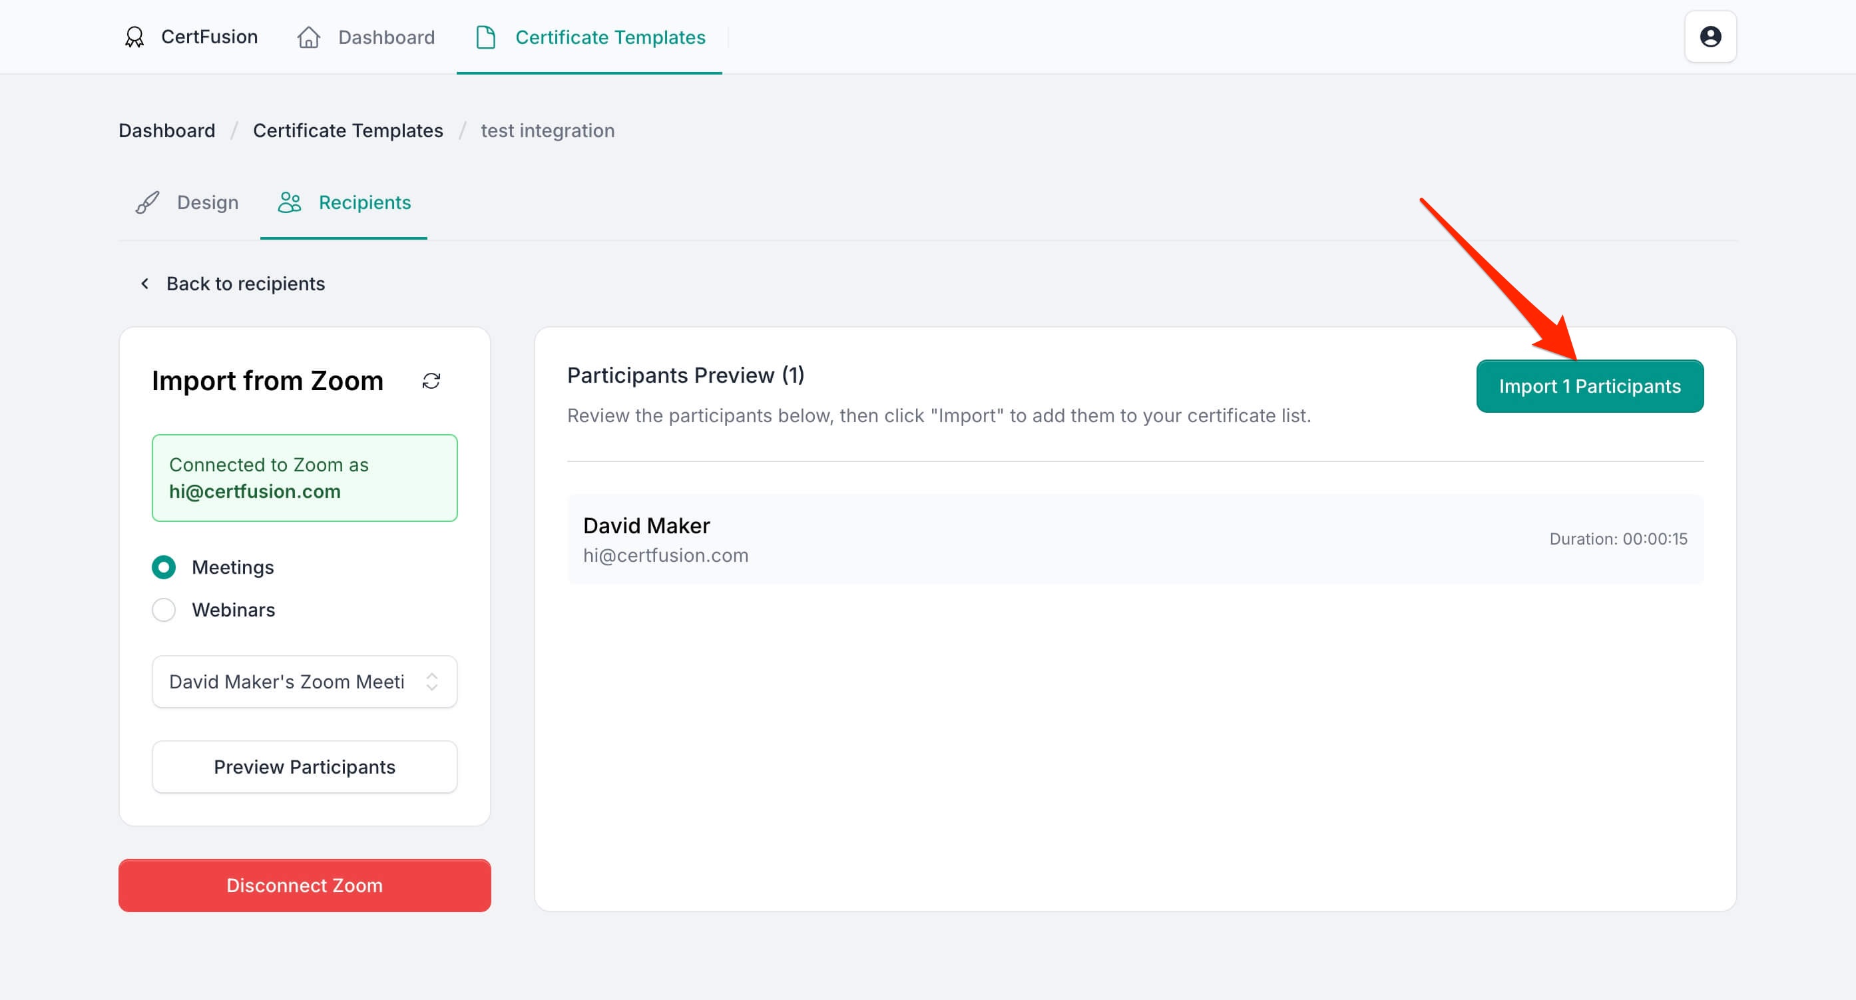Screen dimensions: 1856x1000
Task: Switch to the Design tab
Action: tap(207, 202)
